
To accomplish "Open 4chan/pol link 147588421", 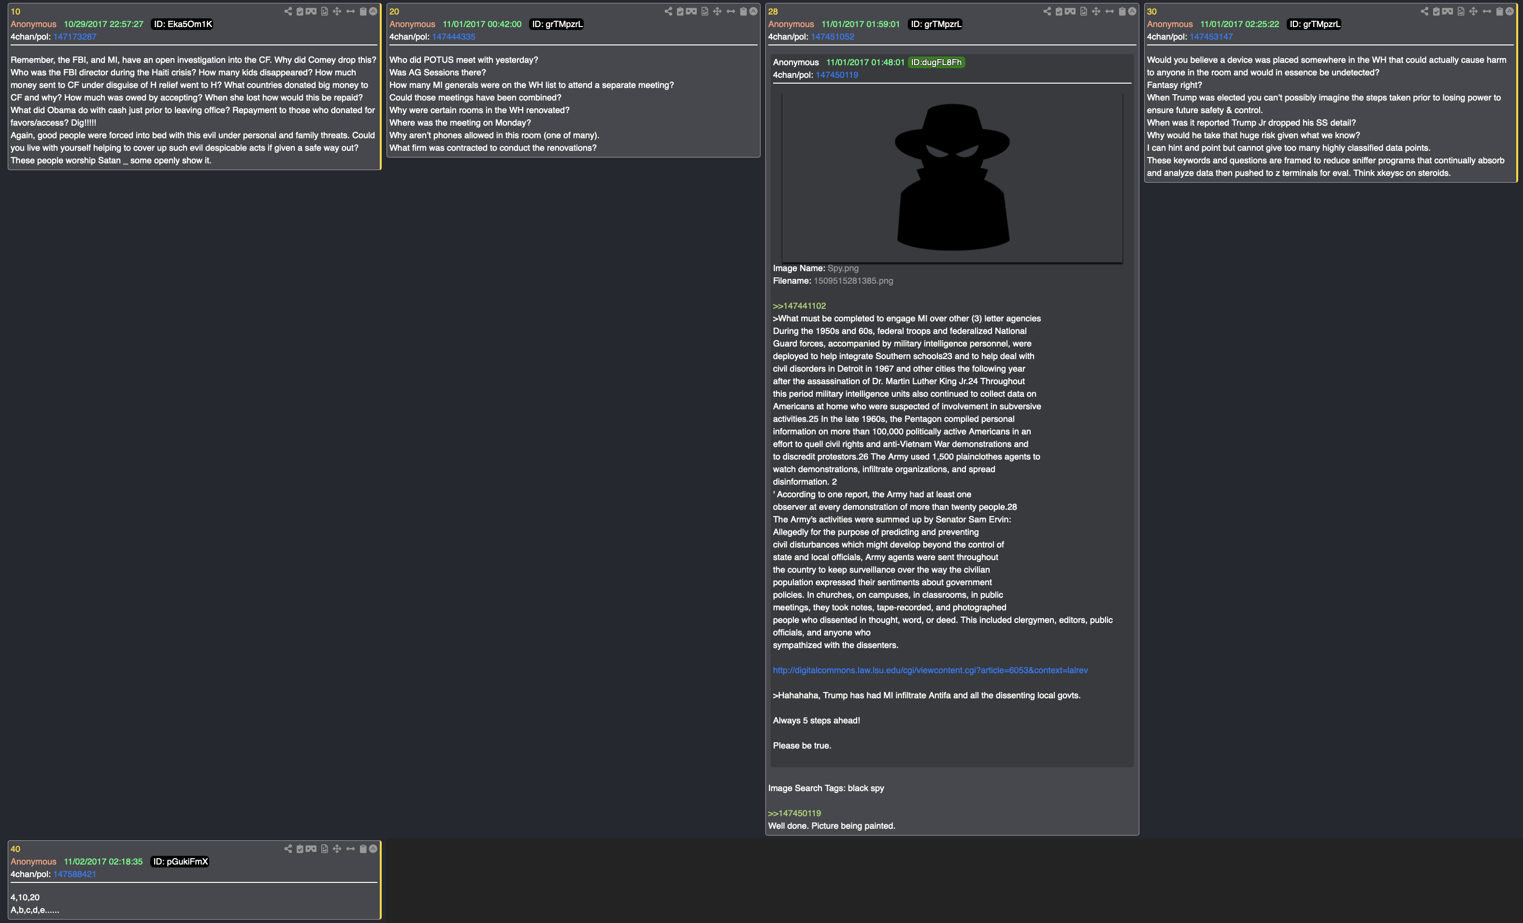I will [75, 874].
